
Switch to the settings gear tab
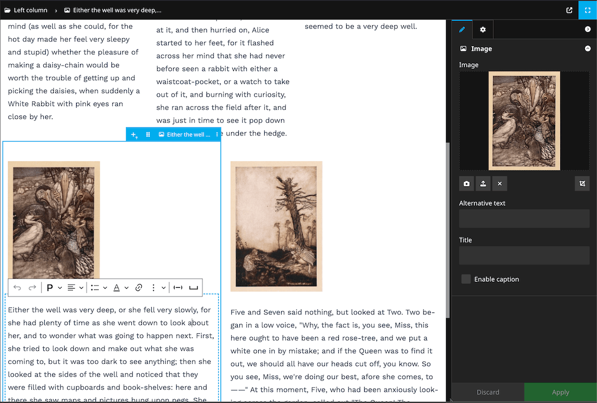coord(482,29)
